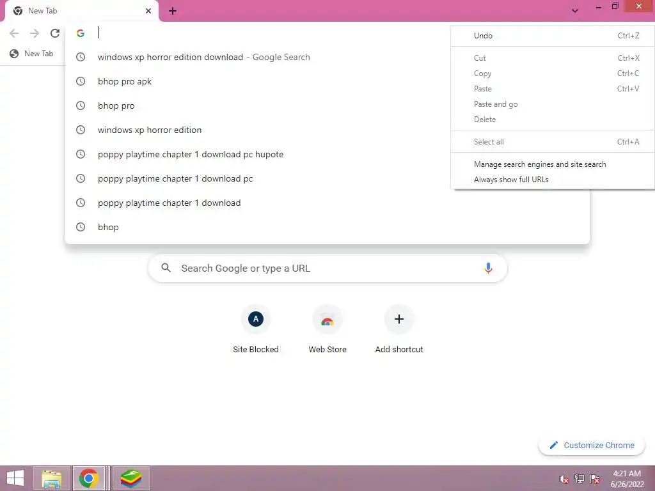Click Add shortcut button
The height and width of the screenshot is (491, 655).
(399, 329)
